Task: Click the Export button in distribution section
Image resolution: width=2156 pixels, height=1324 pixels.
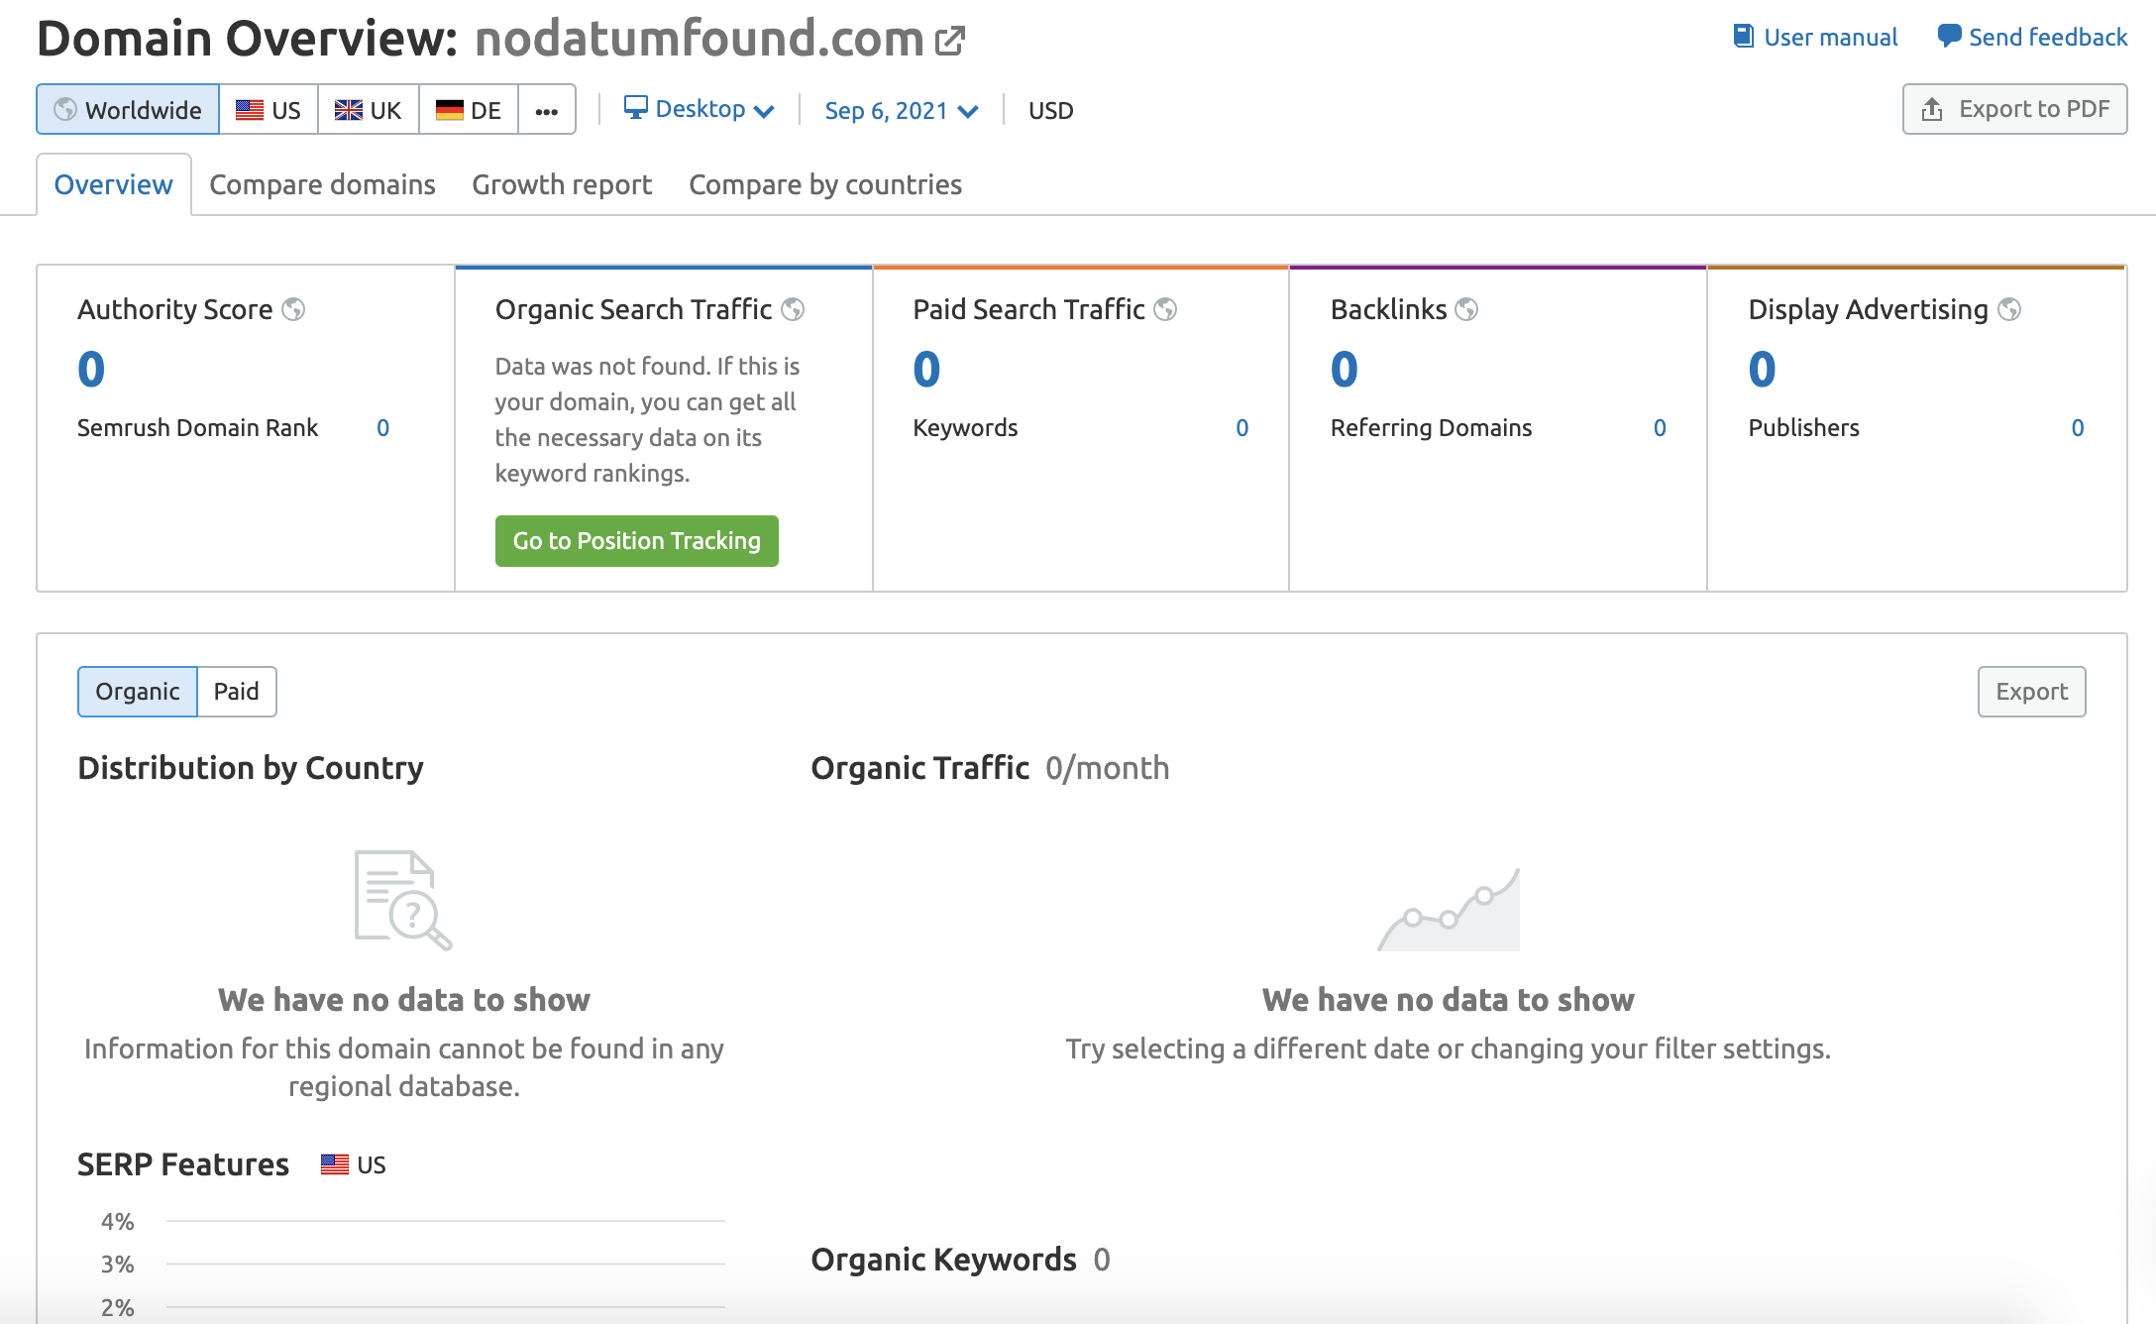Action: 2031,690
